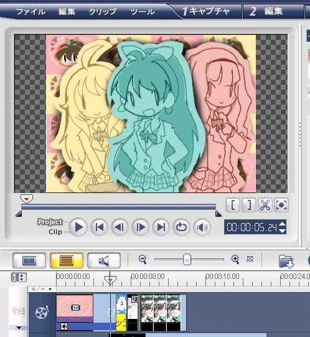Enlarge the preview window
Viewport: 310px width, 337px height.
281,205
